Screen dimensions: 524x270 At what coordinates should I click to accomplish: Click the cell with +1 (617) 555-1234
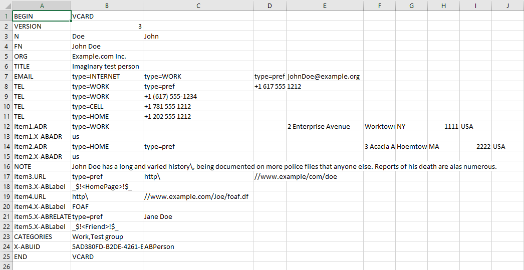(x=198, y=96)
